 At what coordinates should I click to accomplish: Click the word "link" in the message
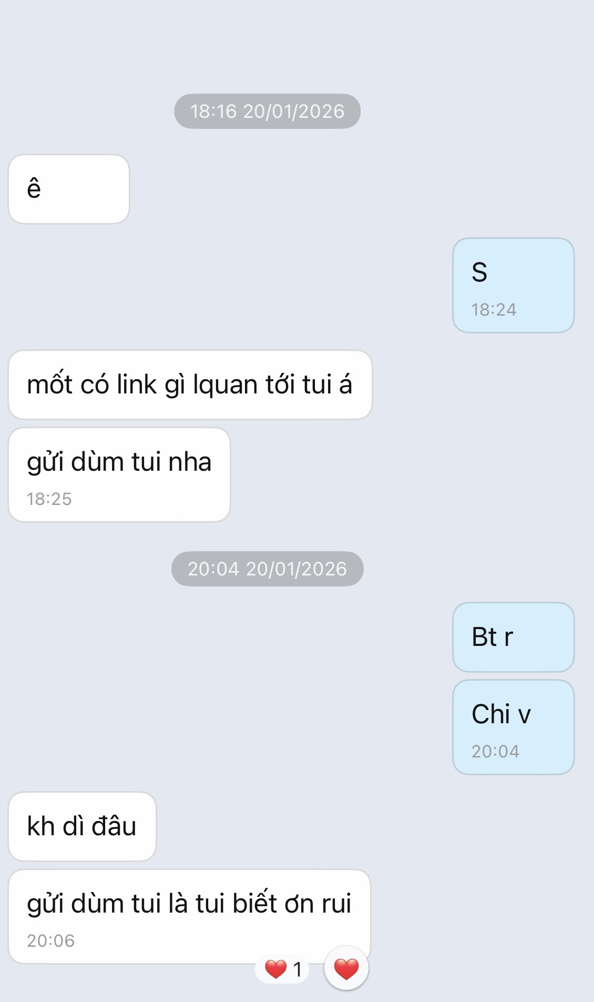point(137,384)
